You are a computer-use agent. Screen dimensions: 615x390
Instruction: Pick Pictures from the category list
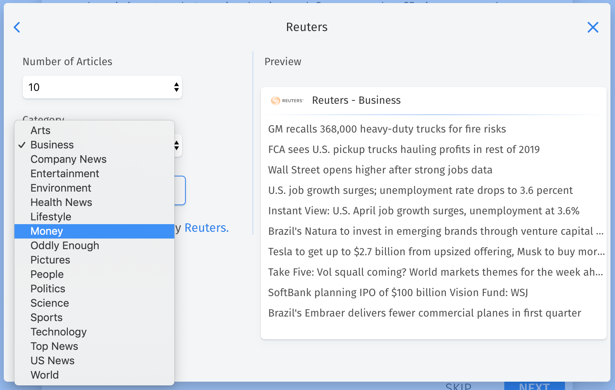[94, 260]
